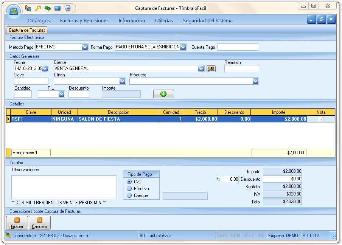Image resolution: width=342 pixels, height=245 pixels.
Task: Select the Cheque payment type
Action: [x=129, y=195]
